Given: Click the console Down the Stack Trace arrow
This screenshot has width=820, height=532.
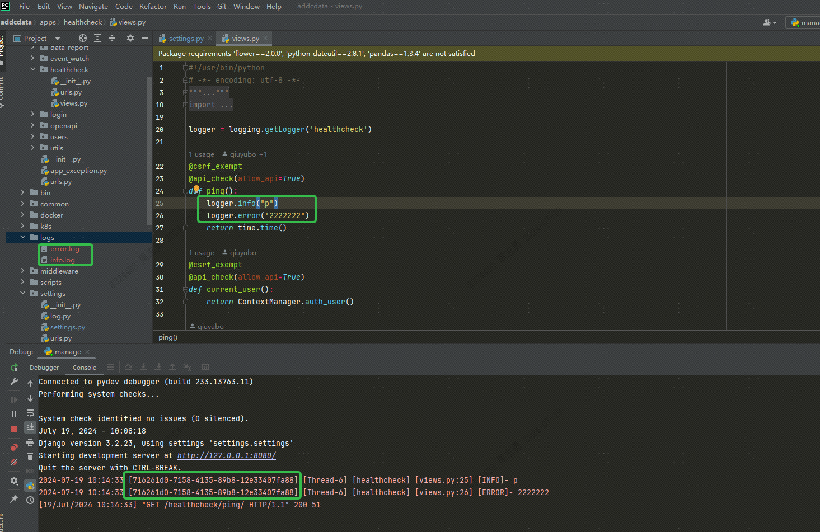Looking at the screenshot, I should [x=30, y=398].
